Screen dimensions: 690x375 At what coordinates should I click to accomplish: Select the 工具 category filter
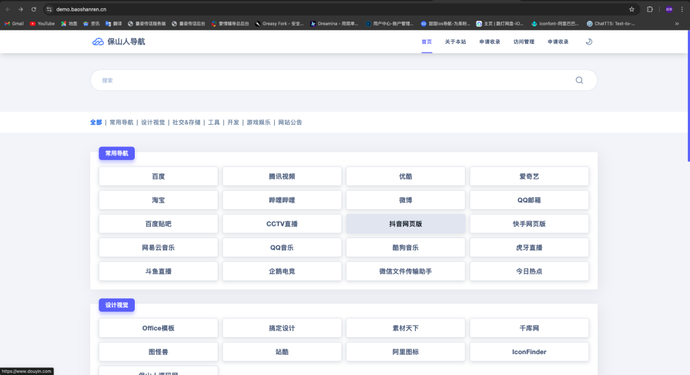[x=214, y=123]
